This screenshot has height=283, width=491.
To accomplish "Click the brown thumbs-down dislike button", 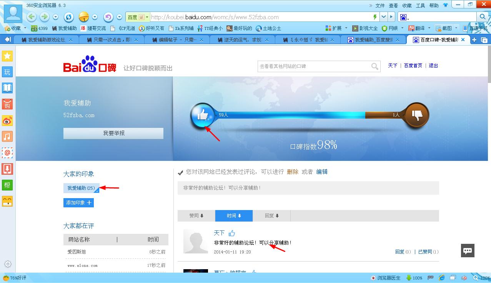I will click(417, 114).
